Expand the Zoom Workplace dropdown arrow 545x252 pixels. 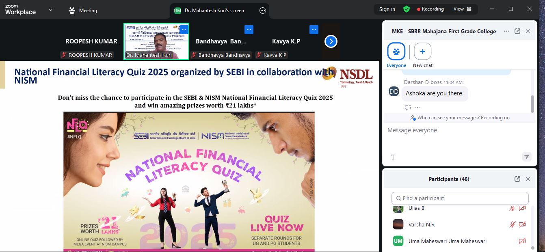[51, 10]
